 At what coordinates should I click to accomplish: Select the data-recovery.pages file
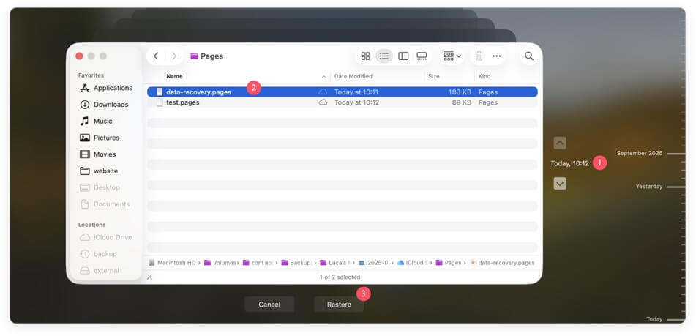tap(343, 92)
